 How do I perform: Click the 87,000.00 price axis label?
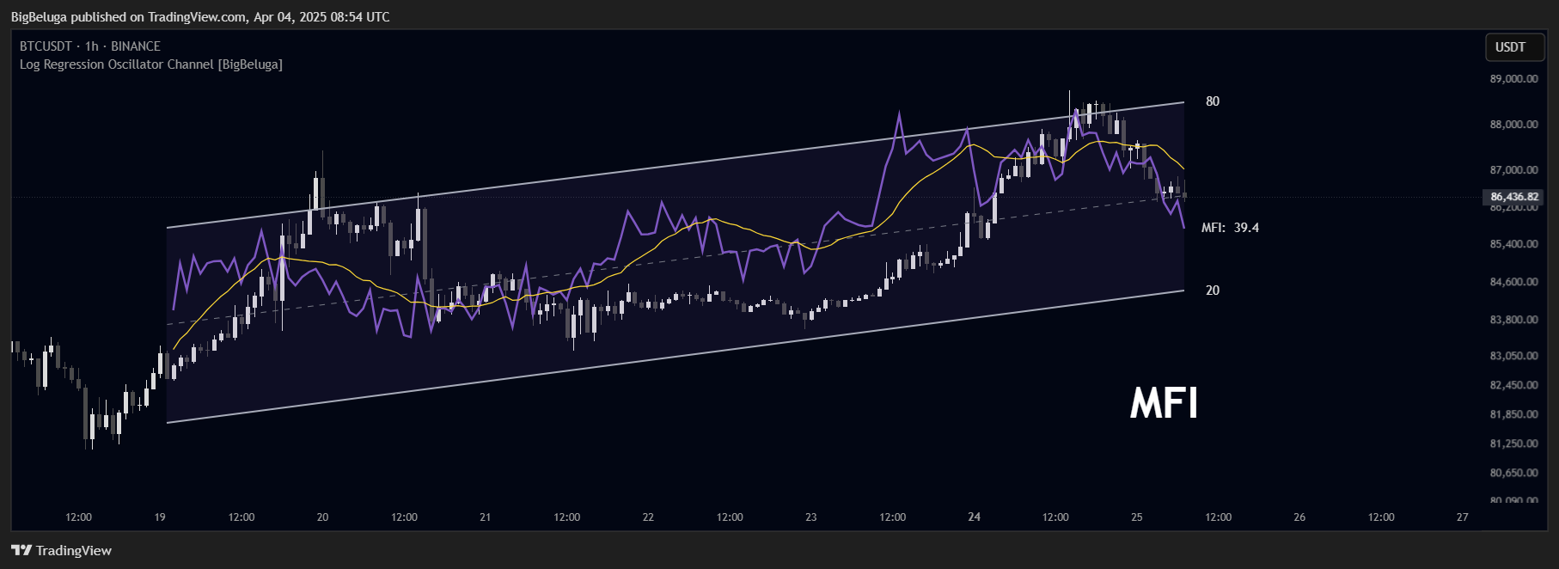point(1513,170)
